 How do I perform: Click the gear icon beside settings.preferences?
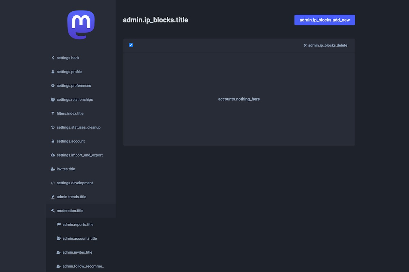click(x=53, y=86)
